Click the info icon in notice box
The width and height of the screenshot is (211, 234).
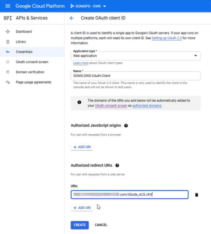(x=79, y=102)
